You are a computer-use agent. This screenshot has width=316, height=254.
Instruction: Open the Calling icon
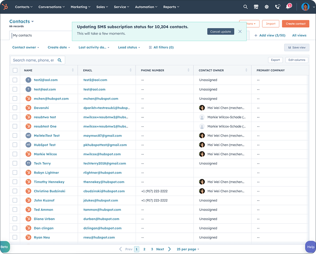(277, 7)
